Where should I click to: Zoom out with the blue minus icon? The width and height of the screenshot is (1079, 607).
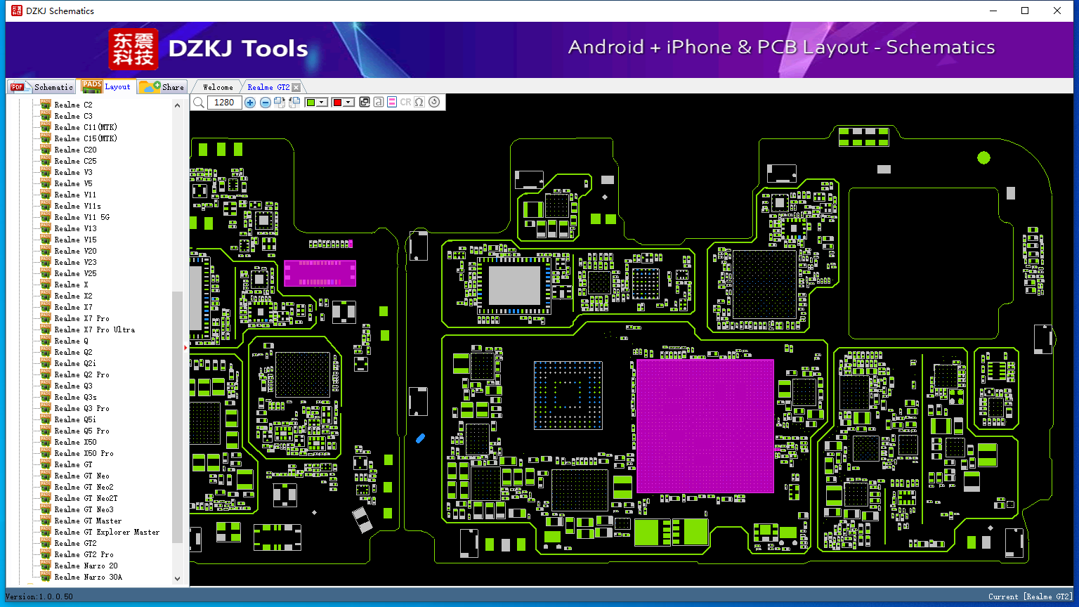pos(266,103)
